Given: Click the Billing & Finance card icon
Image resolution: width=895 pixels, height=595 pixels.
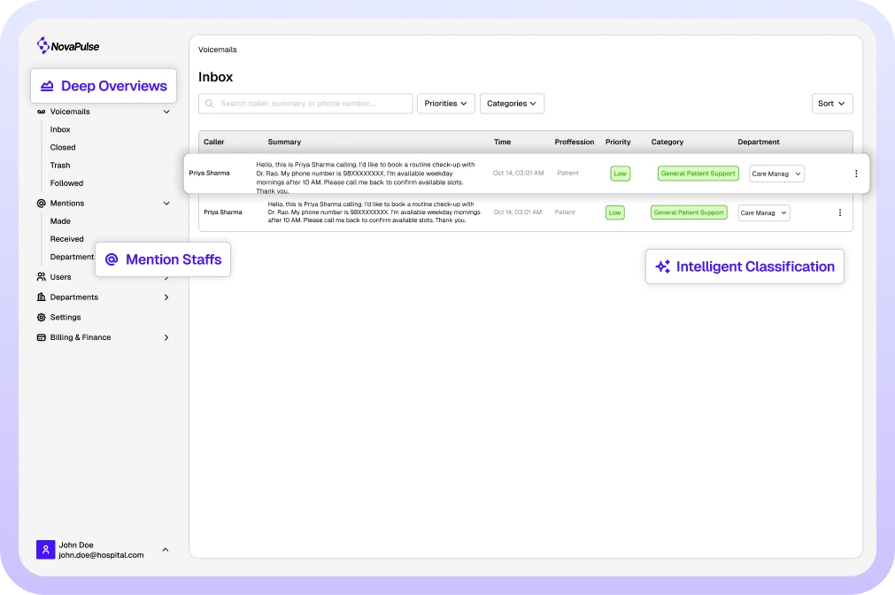Looking at the screenshot, I should (x=41, y=337).
